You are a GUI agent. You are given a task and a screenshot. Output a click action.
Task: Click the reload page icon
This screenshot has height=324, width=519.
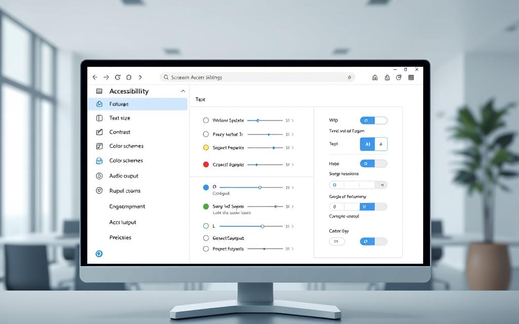[118, 77]
